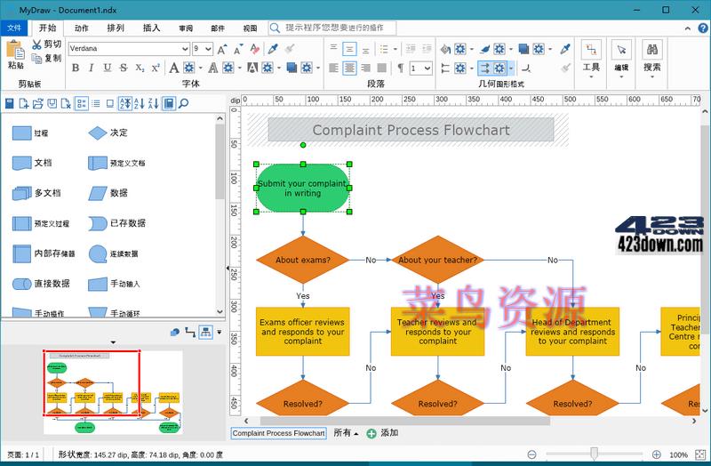Toggle Subscript formatting
This screenshot has height=466, width=711.
tap(140, 68)
